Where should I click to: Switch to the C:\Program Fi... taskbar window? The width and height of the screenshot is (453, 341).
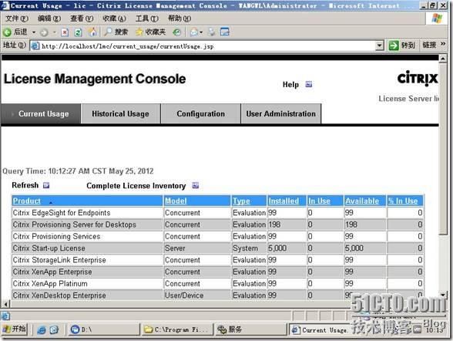177,329
